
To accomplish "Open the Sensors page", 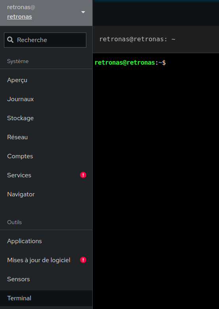I will pyautogui.click(x=46, y=279).
